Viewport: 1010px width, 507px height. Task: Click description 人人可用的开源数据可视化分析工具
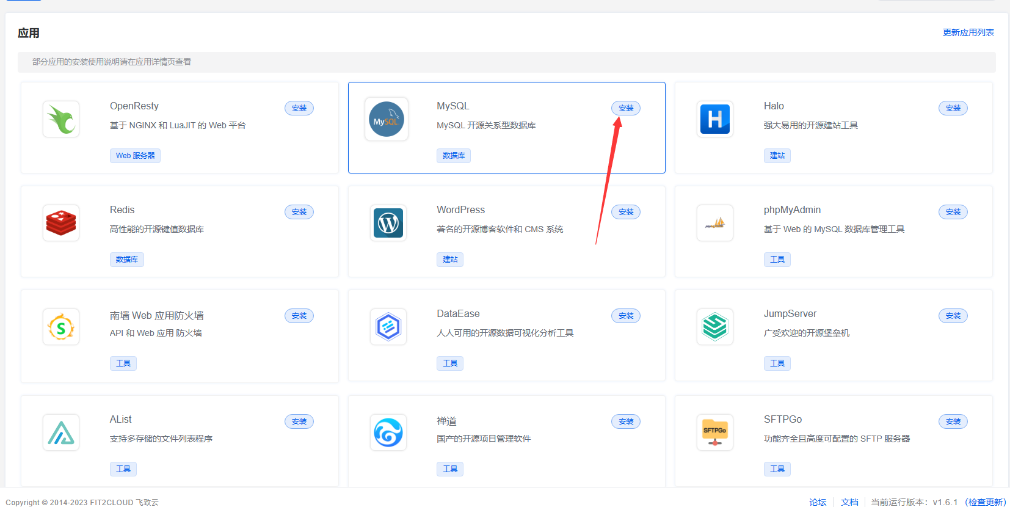(x=505, y=333)
